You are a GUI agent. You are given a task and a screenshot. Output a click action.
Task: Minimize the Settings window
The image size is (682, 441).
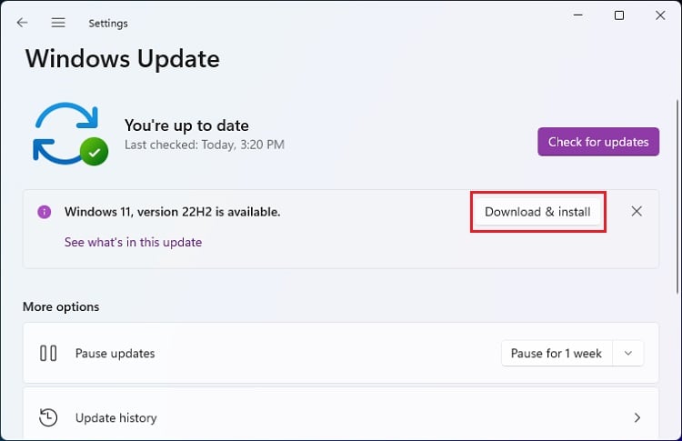pyautogui.click(x=577, y=15)
